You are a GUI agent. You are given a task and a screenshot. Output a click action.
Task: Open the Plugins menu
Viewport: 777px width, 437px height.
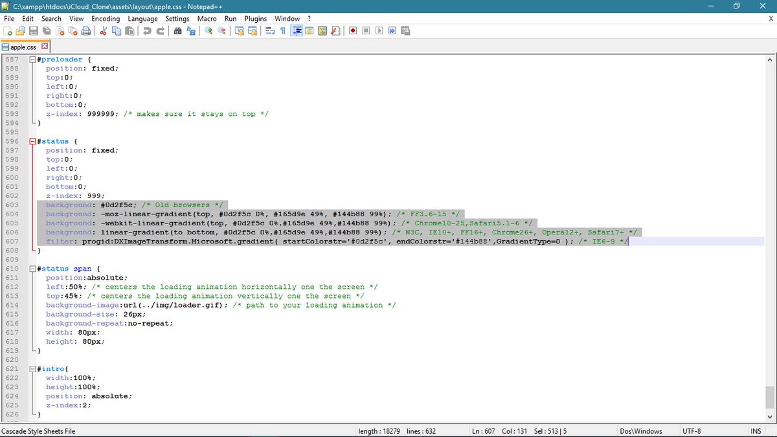[256, 19]
